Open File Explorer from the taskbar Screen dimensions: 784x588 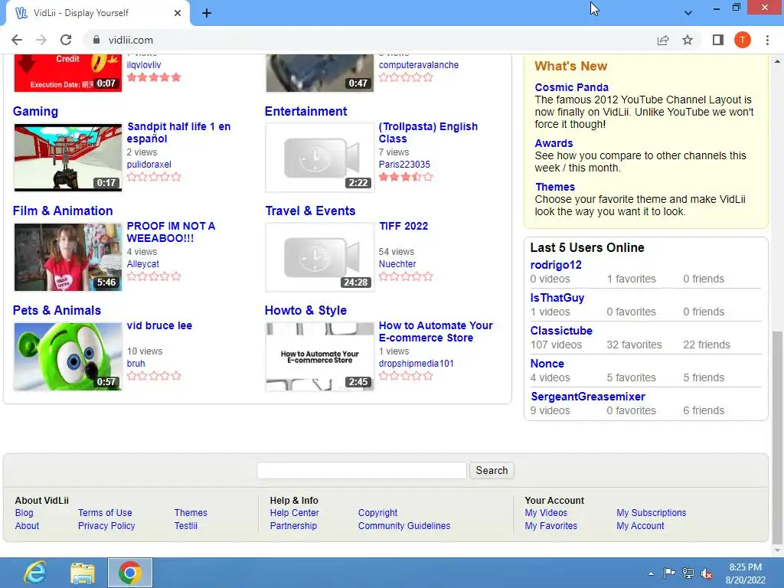(83, 573)
